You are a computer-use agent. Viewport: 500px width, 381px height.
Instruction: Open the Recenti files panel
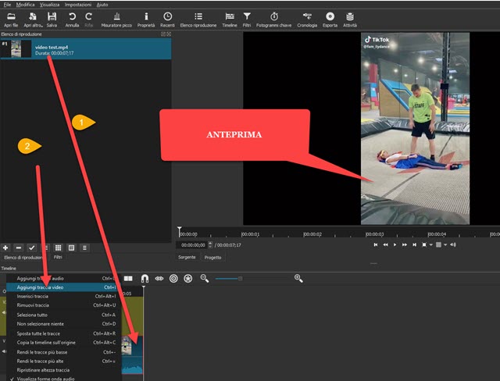click(167, 20)
